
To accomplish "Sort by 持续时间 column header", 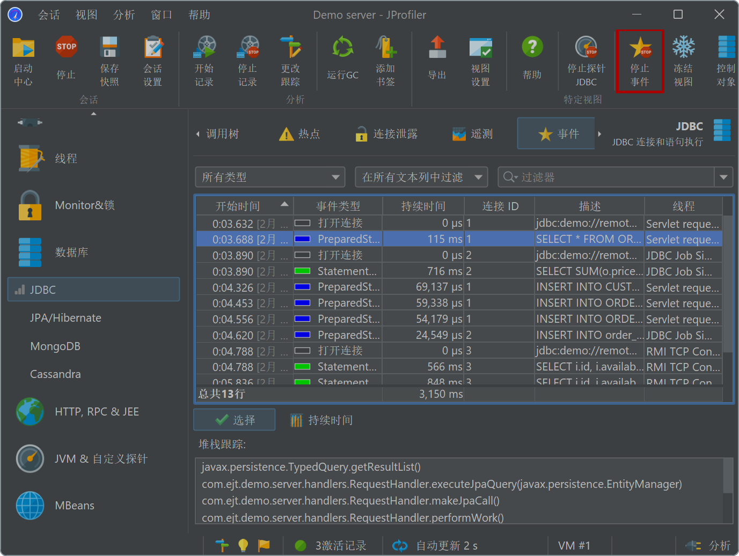I will tap(423, 206).
